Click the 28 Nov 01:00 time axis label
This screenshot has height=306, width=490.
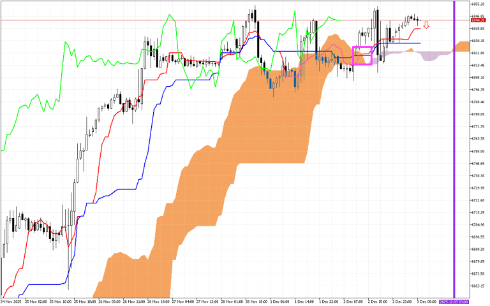232,302
